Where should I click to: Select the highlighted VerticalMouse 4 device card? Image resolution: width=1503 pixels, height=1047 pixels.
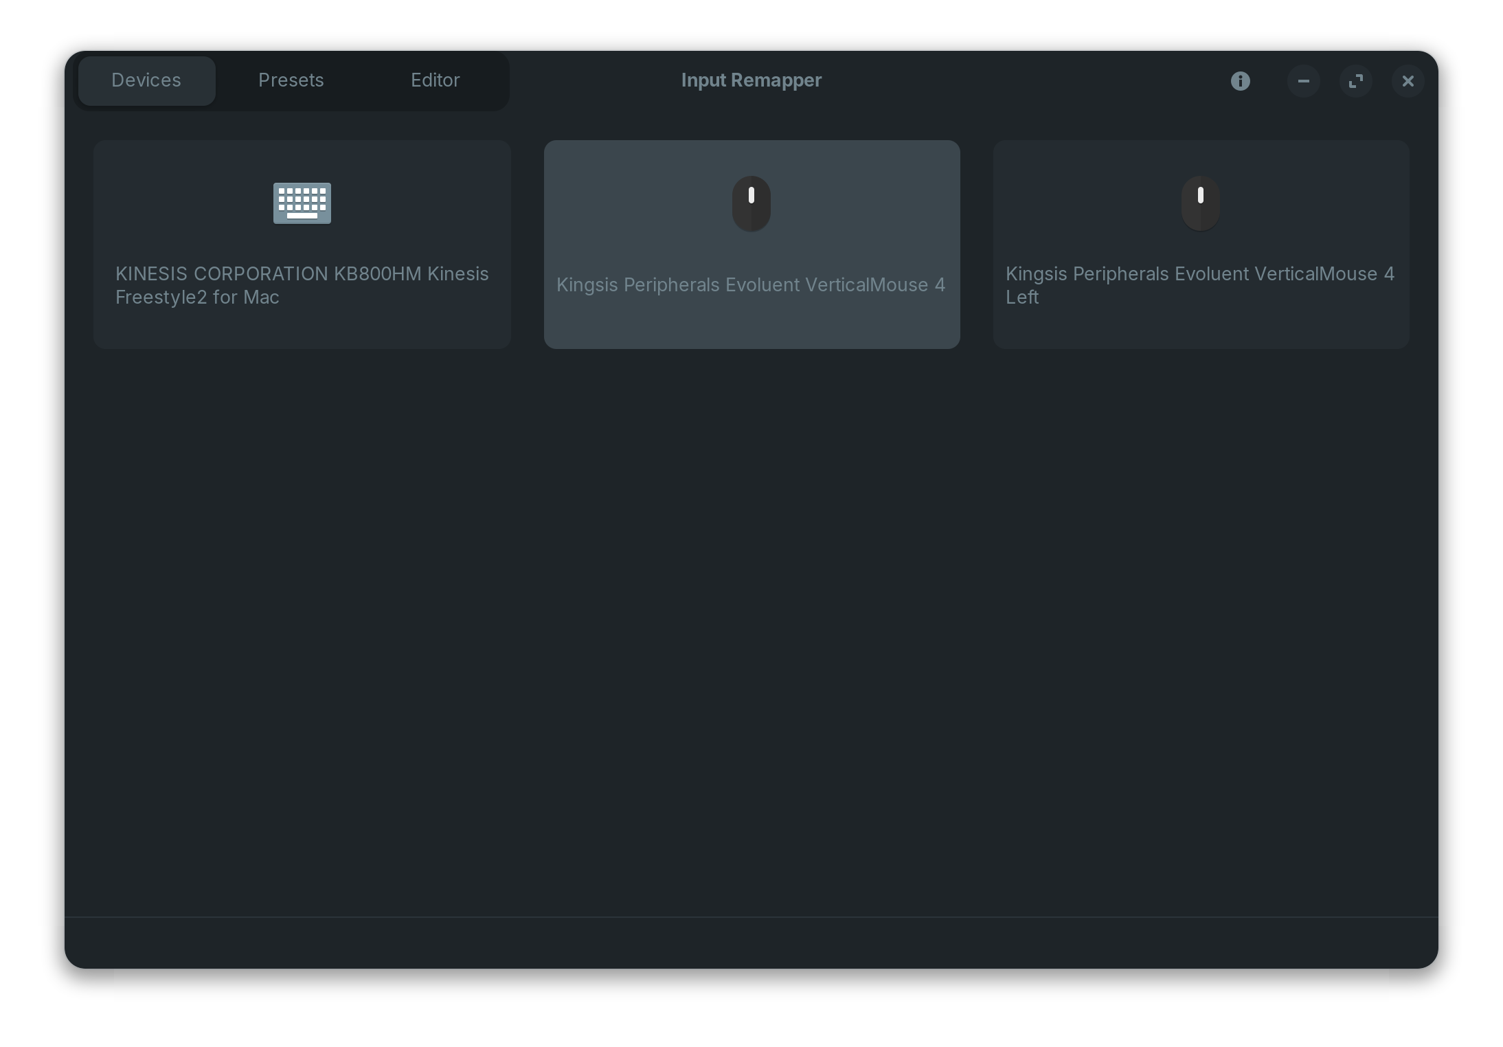point(751,323)
